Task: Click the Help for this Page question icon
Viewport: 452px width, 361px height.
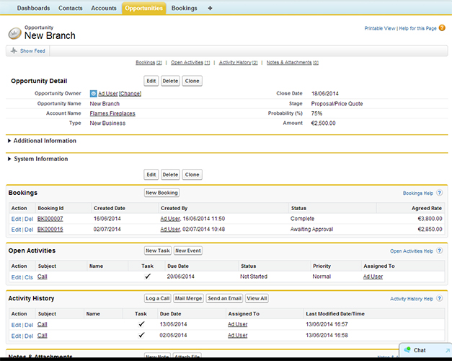Action: 440,28
